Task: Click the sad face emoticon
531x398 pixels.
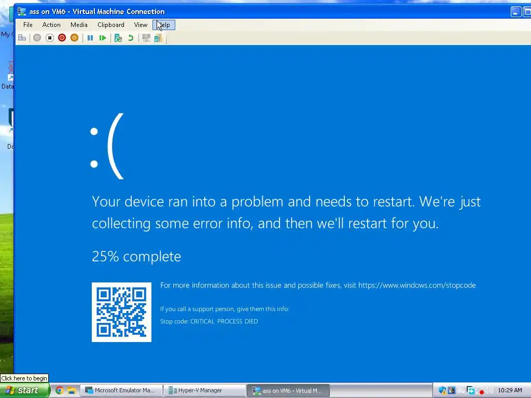Action: [107, 146]
